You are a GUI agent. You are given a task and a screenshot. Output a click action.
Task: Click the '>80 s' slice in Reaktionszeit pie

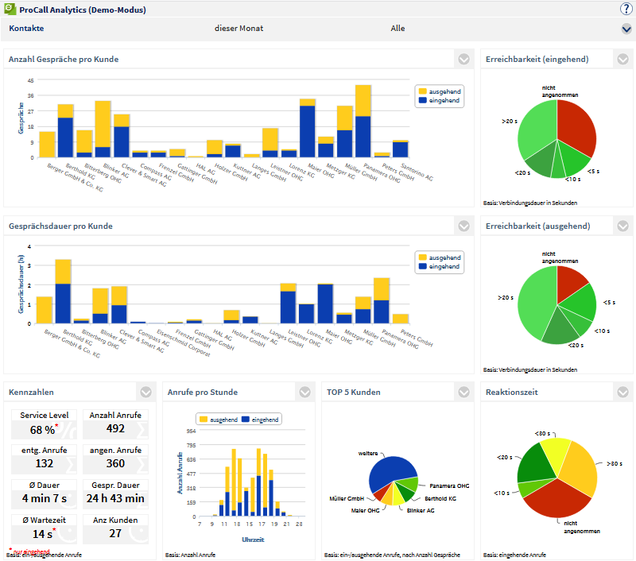(x=580, y=468)
